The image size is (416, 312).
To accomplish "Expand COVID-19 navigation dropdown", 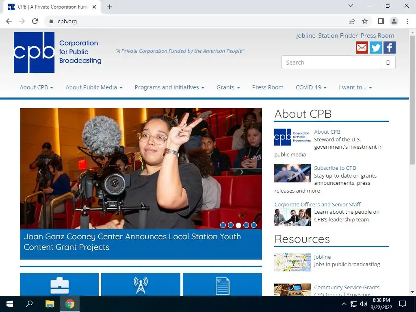I will pyautogui.click(x=311, y=87).
